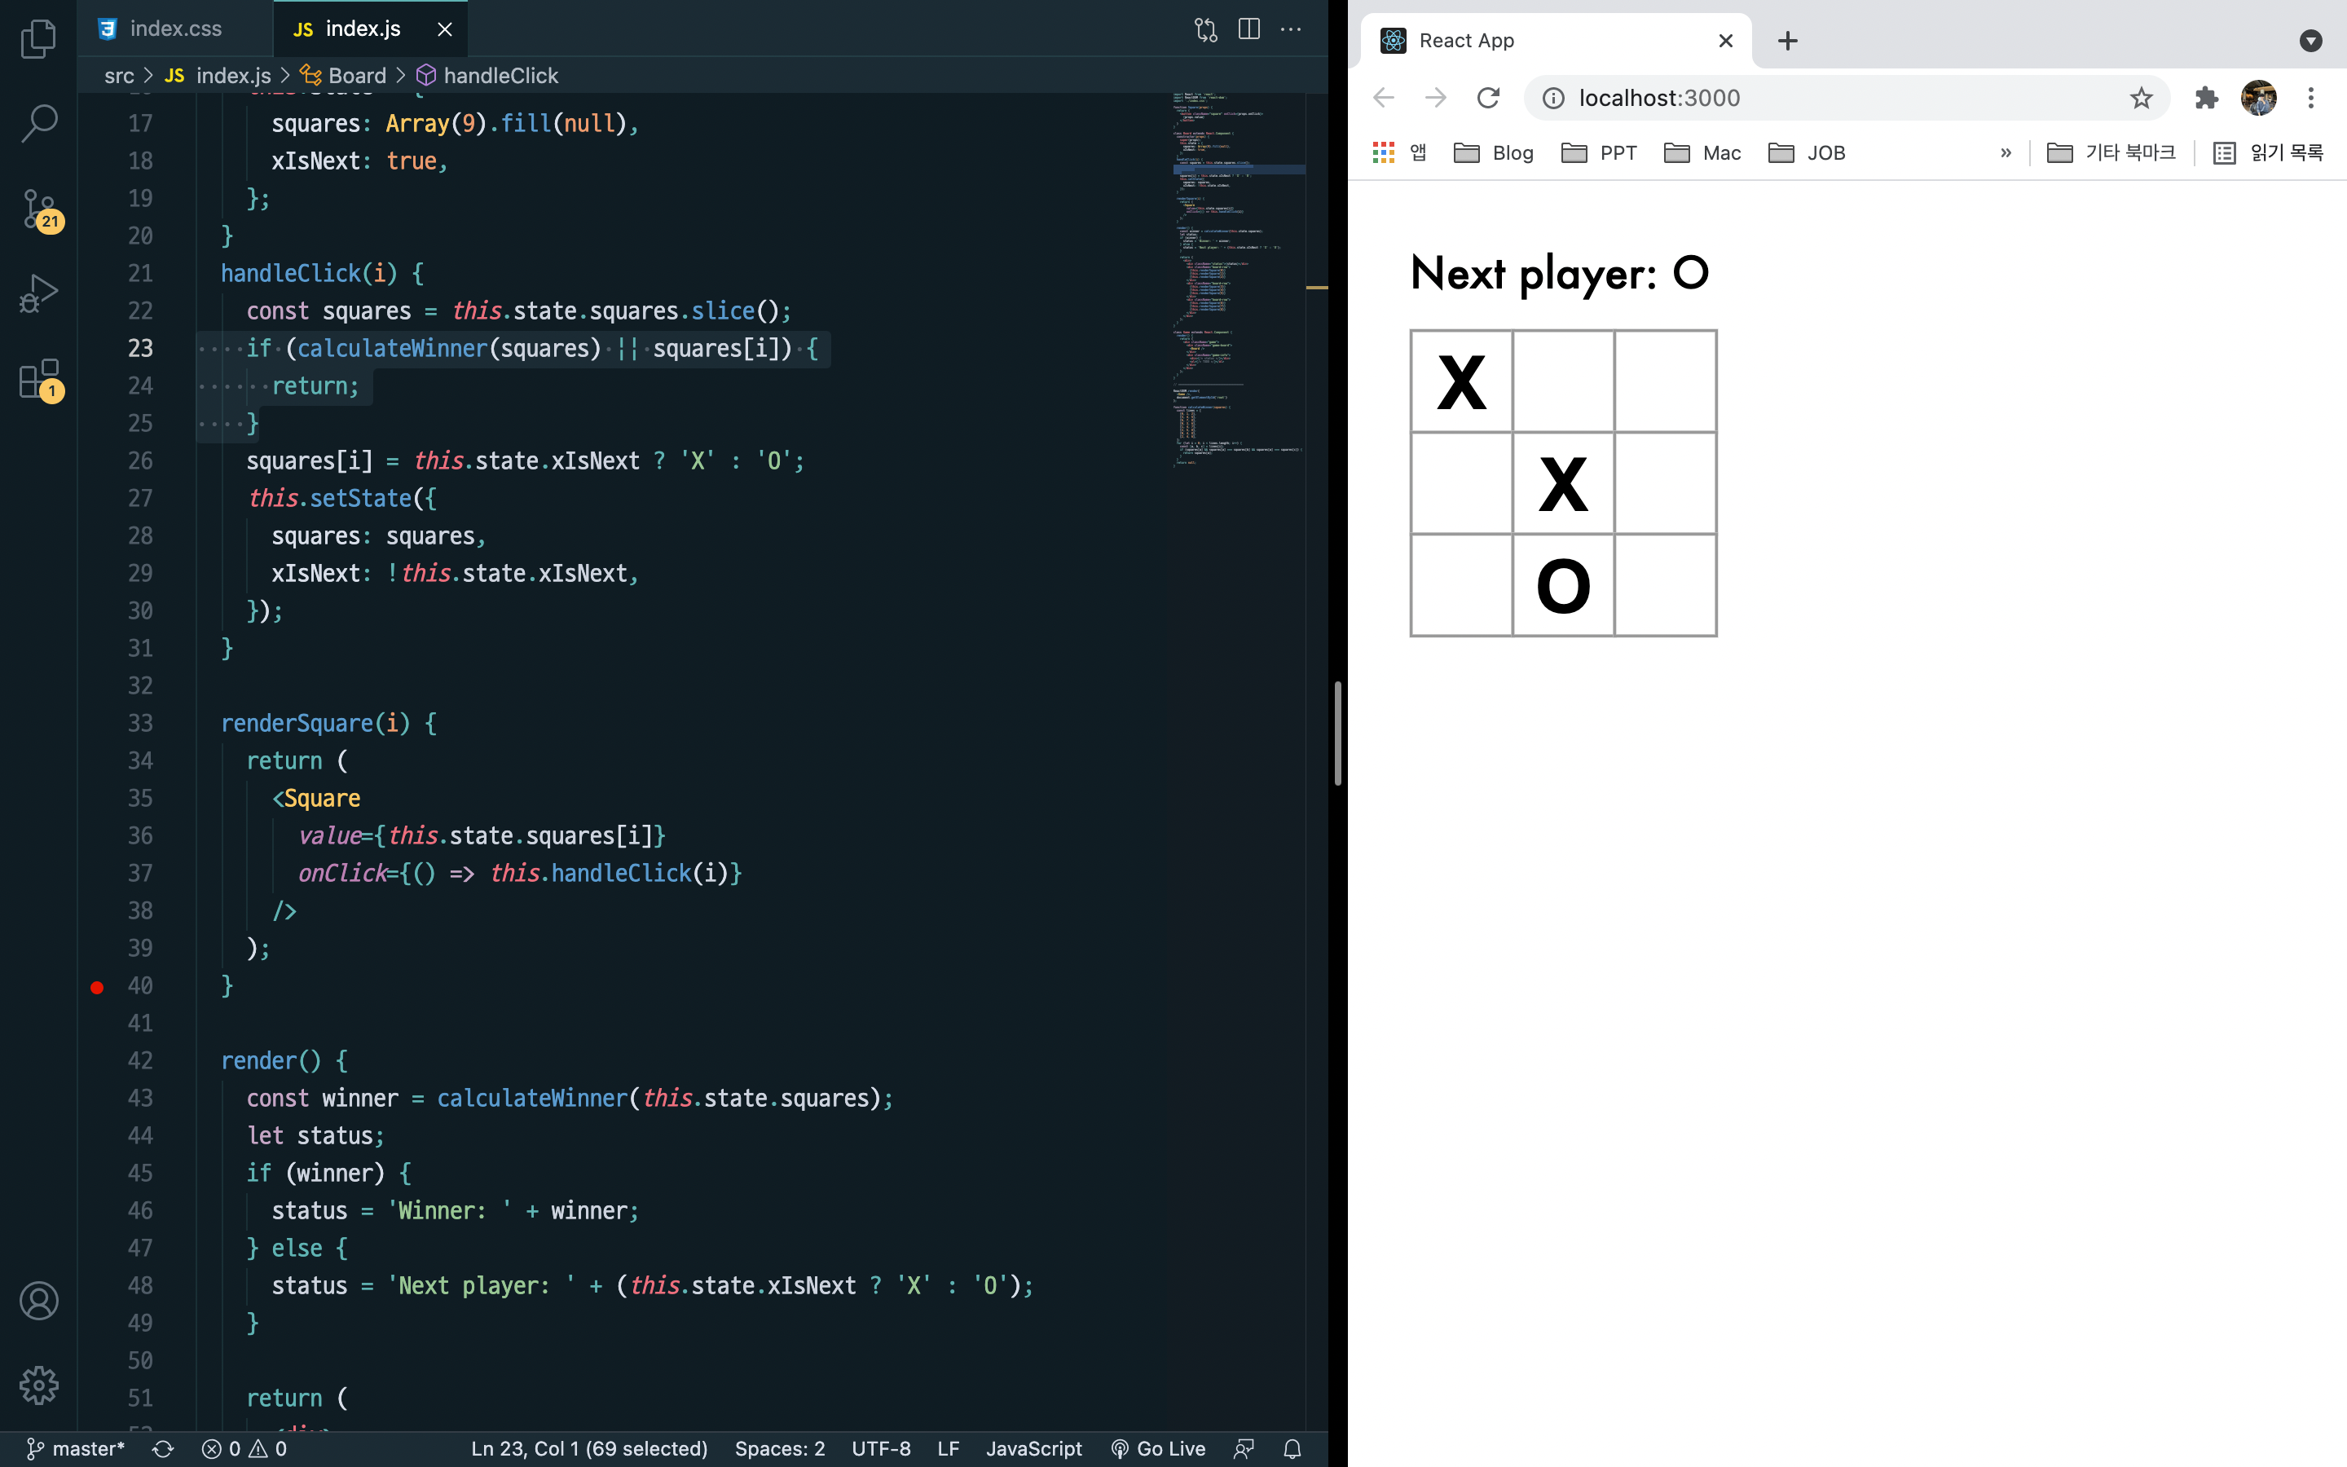Bookmark the page with the star icon
The width and height of the screenshot is (2347, 1467).
(x=2141, y=98)
